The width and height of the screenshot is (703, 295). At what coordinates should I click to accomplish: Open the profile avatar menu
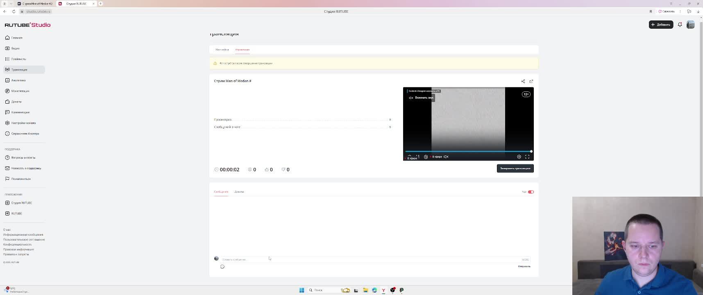(x=690, y=25)
